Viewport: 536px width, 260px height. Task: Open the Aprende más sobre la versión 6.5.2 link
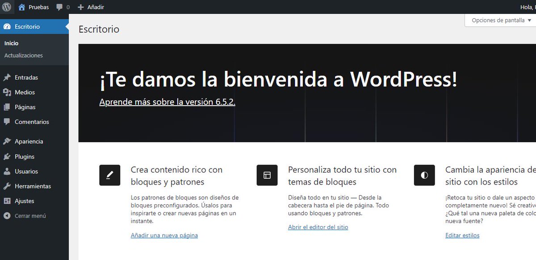point(167,102)
